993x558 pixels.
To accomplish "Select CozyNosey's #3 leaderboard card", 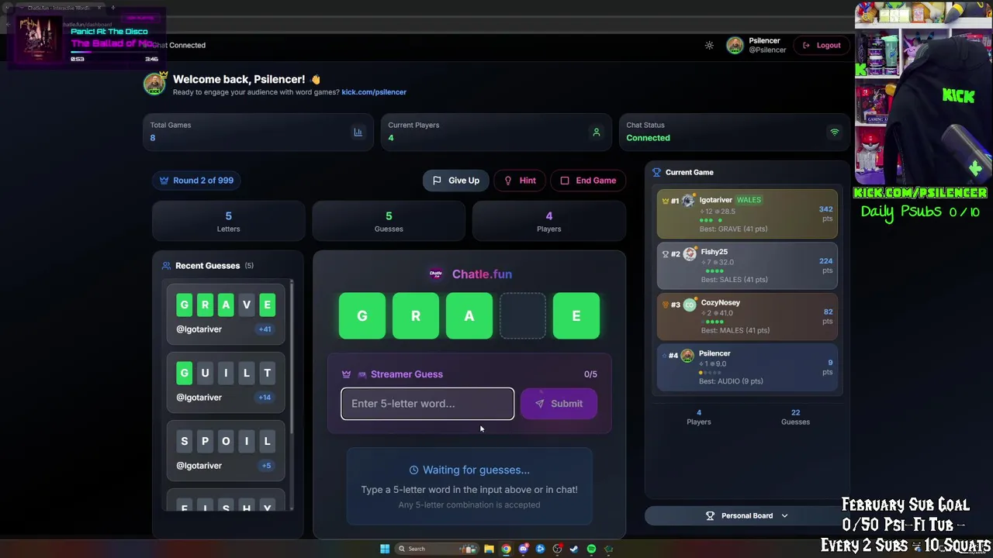I will (x=747, y=317).
